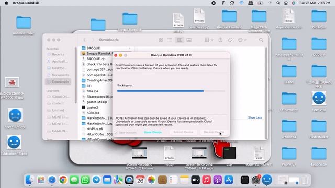Click the Finder window search icon
This screenshot has width=335, height=188.
tap(261, 40)
